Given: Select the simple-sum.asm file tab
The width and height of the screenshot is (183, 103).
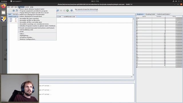Looking at the screenshot, I should [x=13, y=17].
